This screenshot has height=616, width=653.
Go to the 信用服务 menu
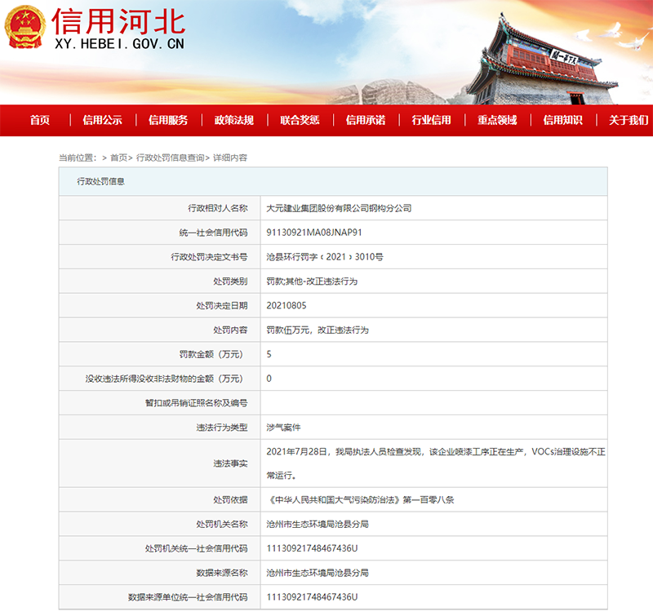(x=168, y=120)
